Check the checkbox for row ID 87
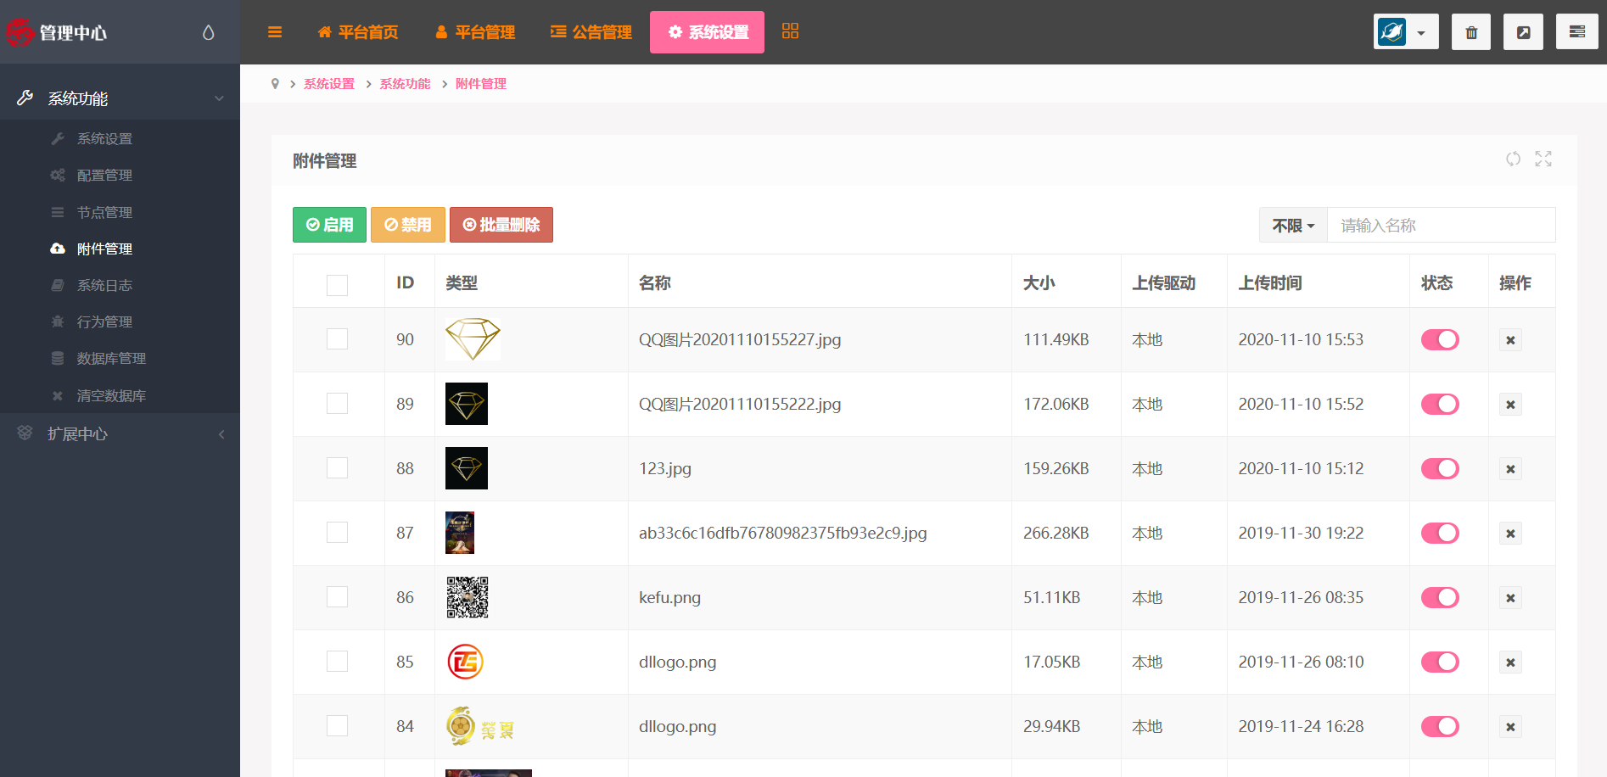1607x777 pixels. point(337,533)
